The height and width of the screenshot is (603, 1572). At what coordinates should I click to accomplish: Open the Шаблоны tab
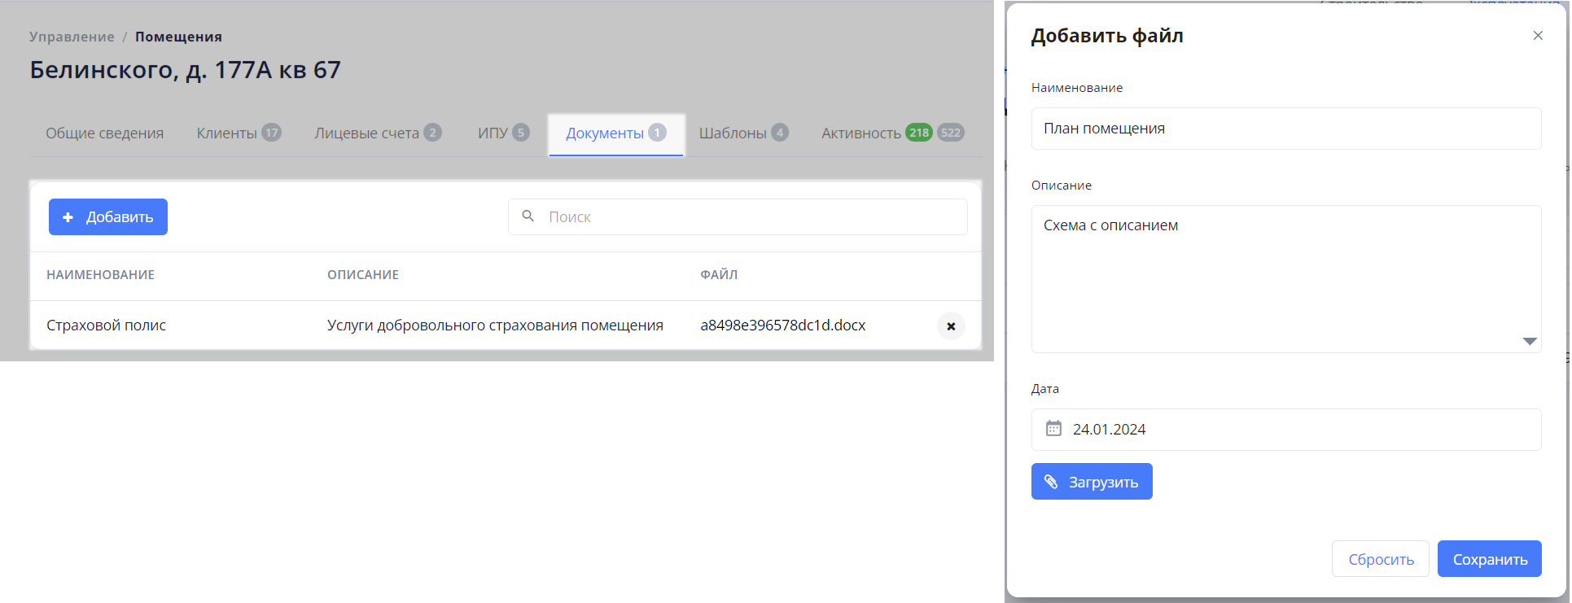point(743,133)
